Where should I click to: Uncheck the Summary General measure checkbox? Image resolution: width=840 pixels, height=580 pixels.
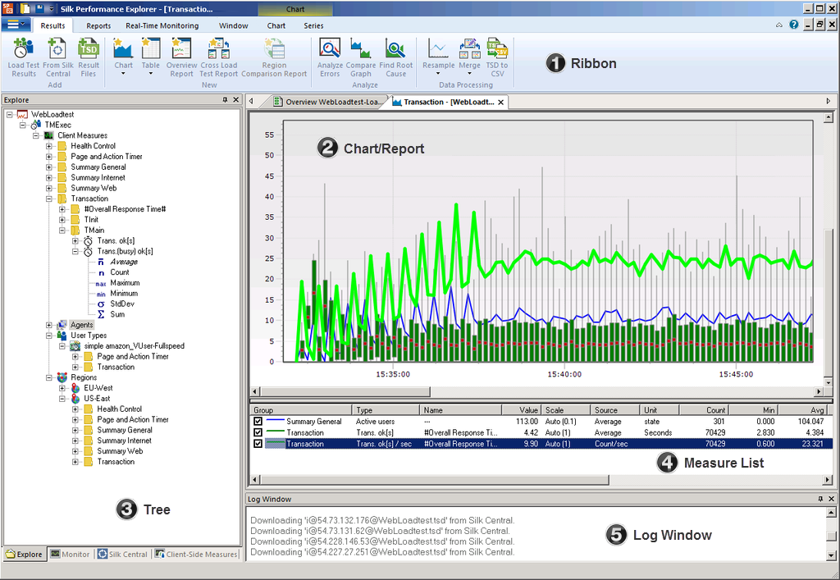coord(258,422)
